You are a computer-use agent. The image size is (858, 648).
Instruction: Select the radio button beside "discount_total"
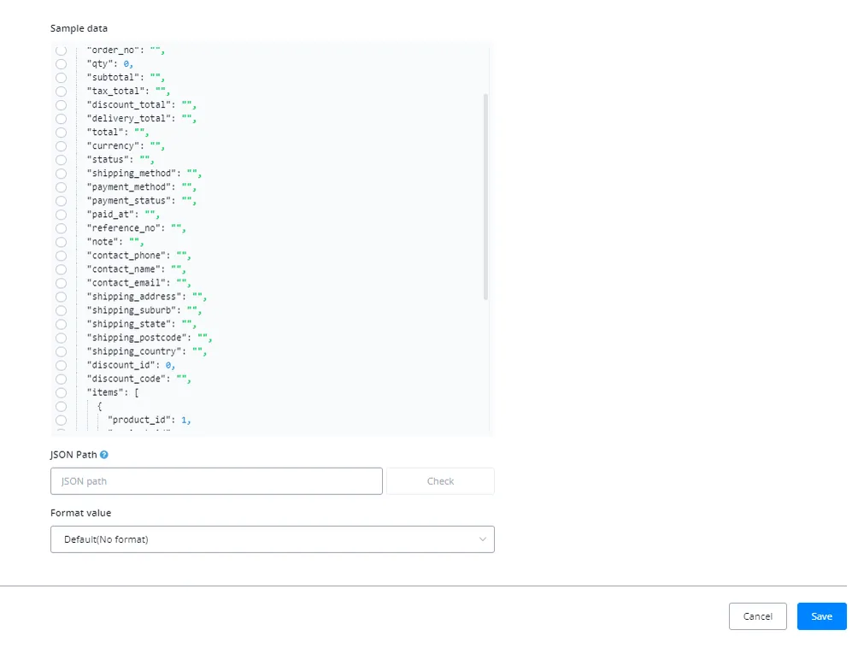tap(61, 105)
